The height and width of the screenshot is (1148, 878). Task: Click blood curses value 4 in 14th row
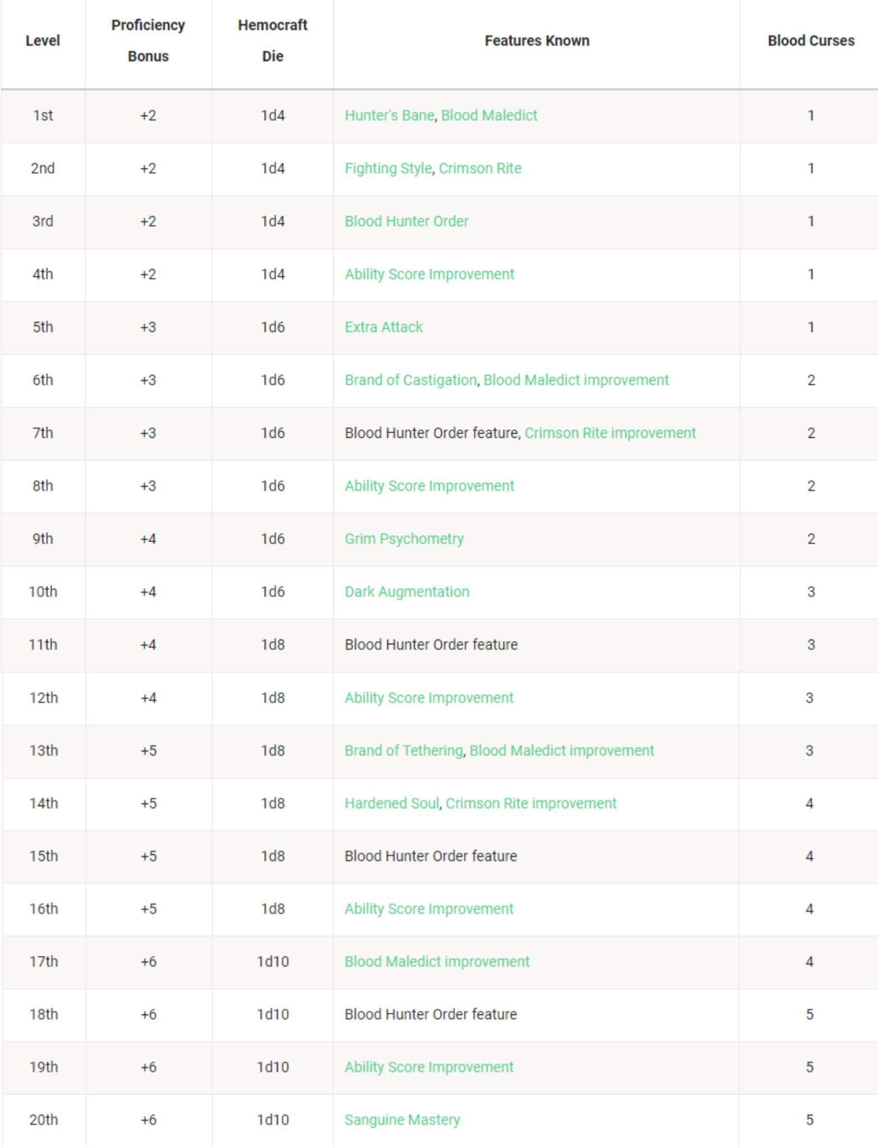810,803
